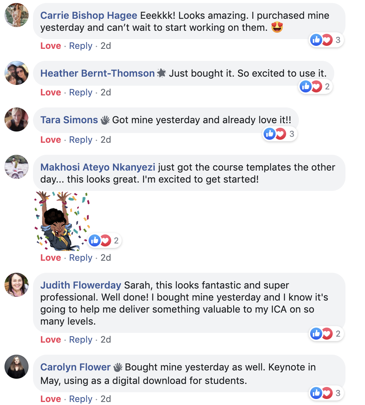Click the waving hand badge beside Tara Simons
365x405 pixels.
[105, 120]
